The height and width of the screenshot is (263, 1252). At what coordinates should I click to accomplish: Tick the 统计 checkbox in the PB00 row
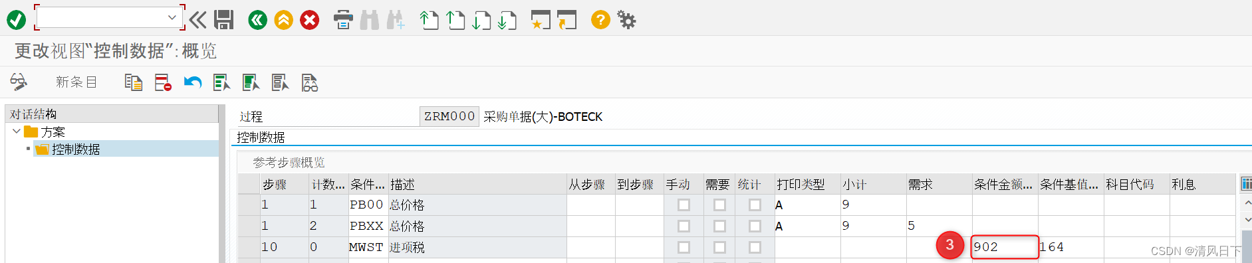click(755, 205)
